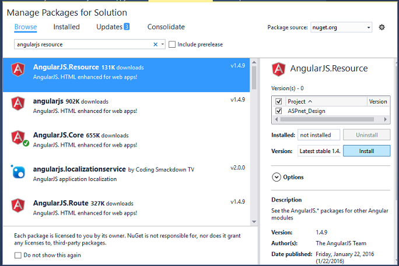The image size is (399, 266).
Task: Expand the Options section
Action: click(x=276, y=177)
